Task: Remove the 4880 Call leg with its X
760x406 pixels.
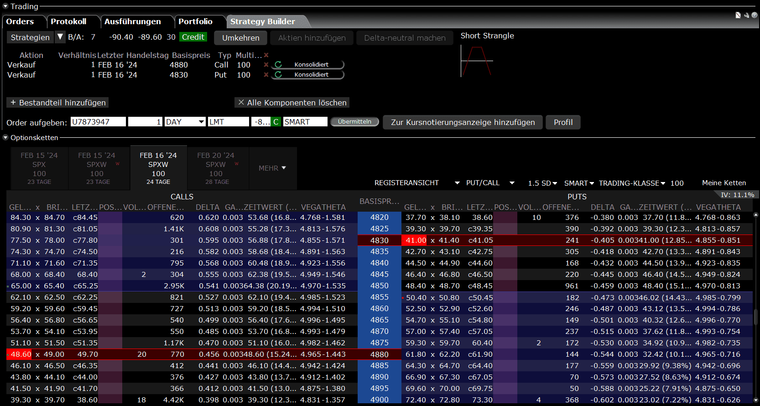Action: (x=266, y=65)
